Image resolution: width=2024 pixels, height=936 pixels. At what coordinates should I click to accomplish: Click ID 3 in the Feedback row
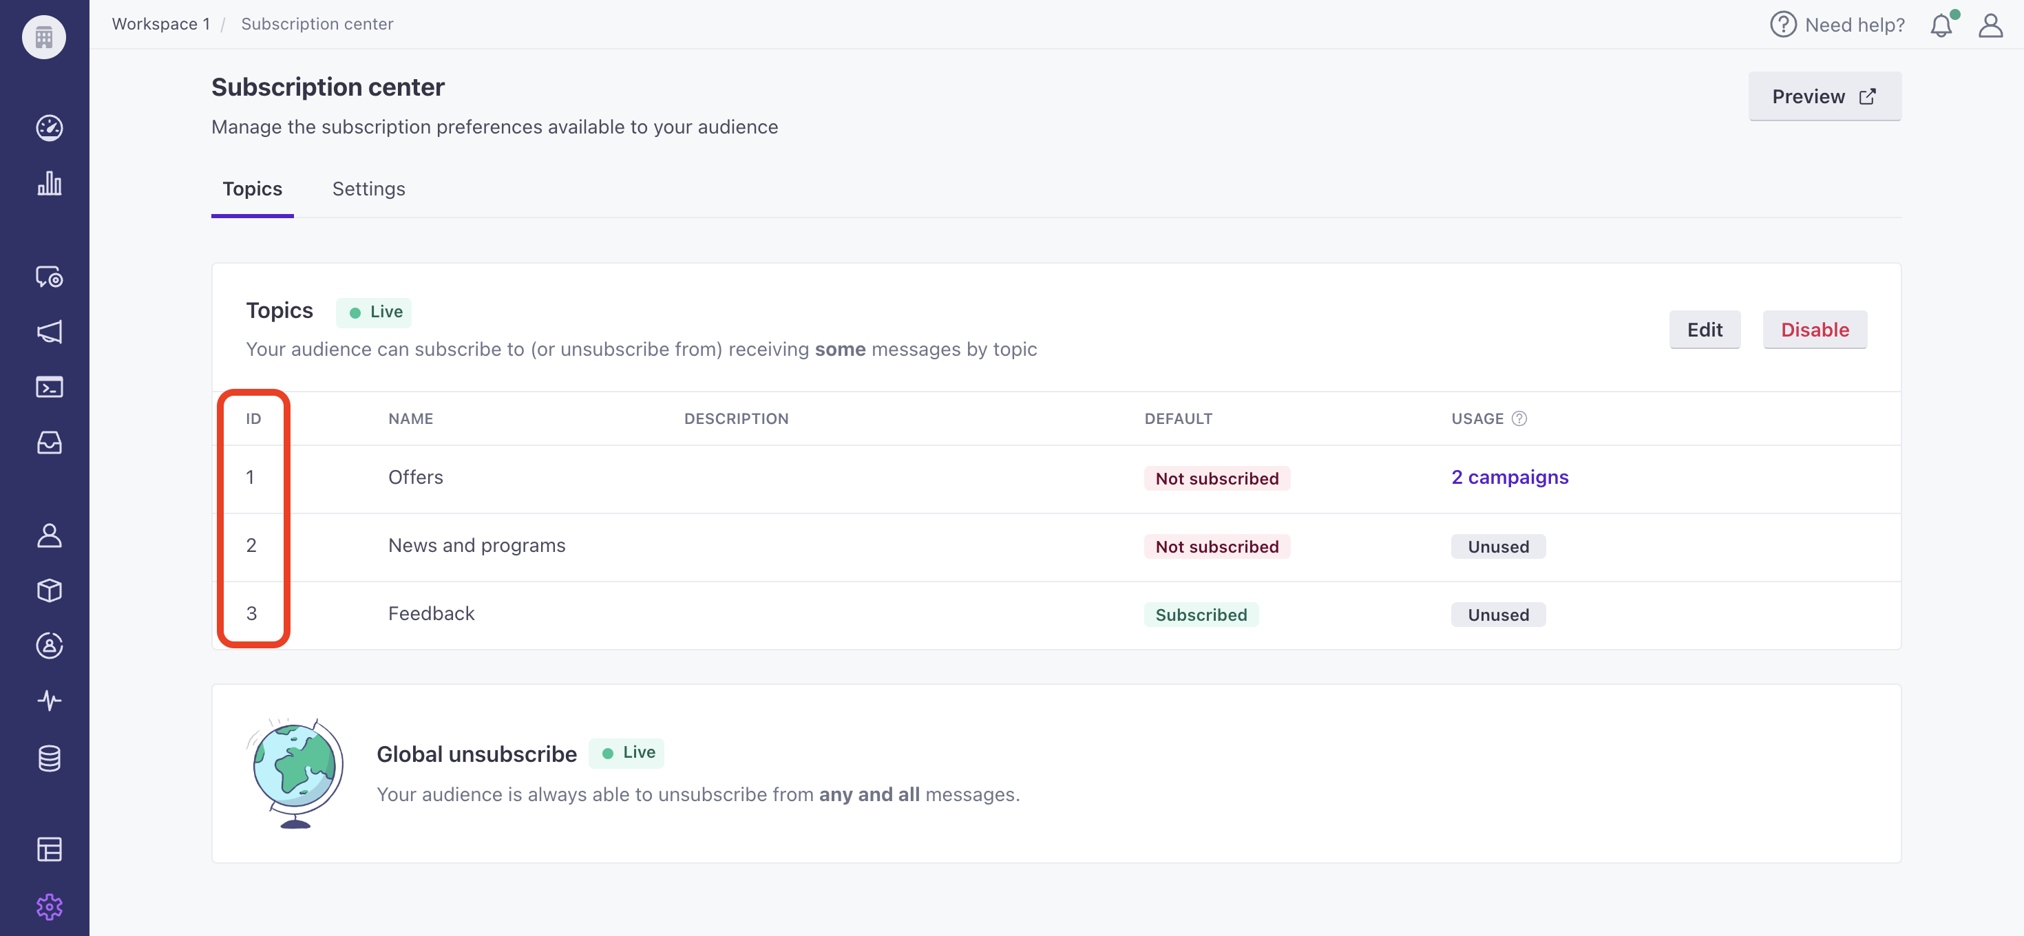click(251, 613)
